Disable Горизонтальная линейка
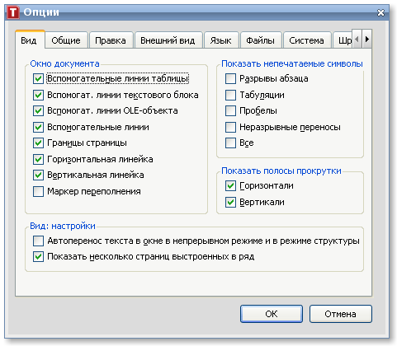The width and height of the screenshot is (397, 346). pos(38,159)
